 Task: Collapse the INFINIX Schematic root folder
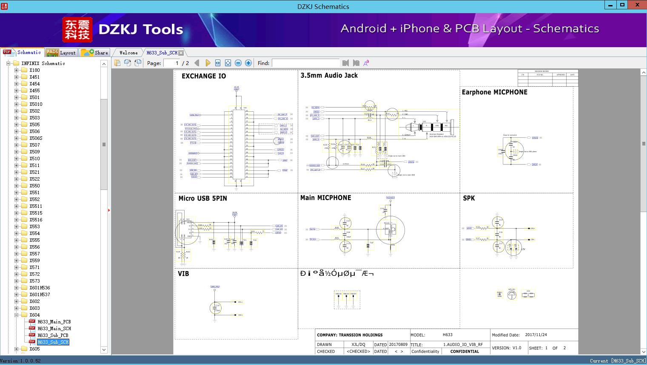8,63
